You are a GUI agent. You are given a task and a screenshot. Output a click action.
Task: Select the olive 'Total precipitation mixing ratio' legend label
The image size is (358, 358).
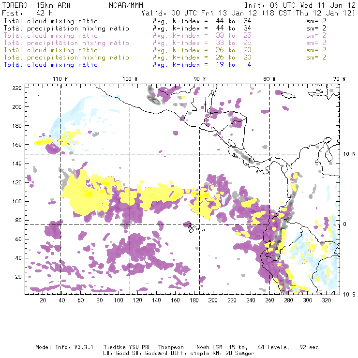pyautogui.click(x=66, y=58)
